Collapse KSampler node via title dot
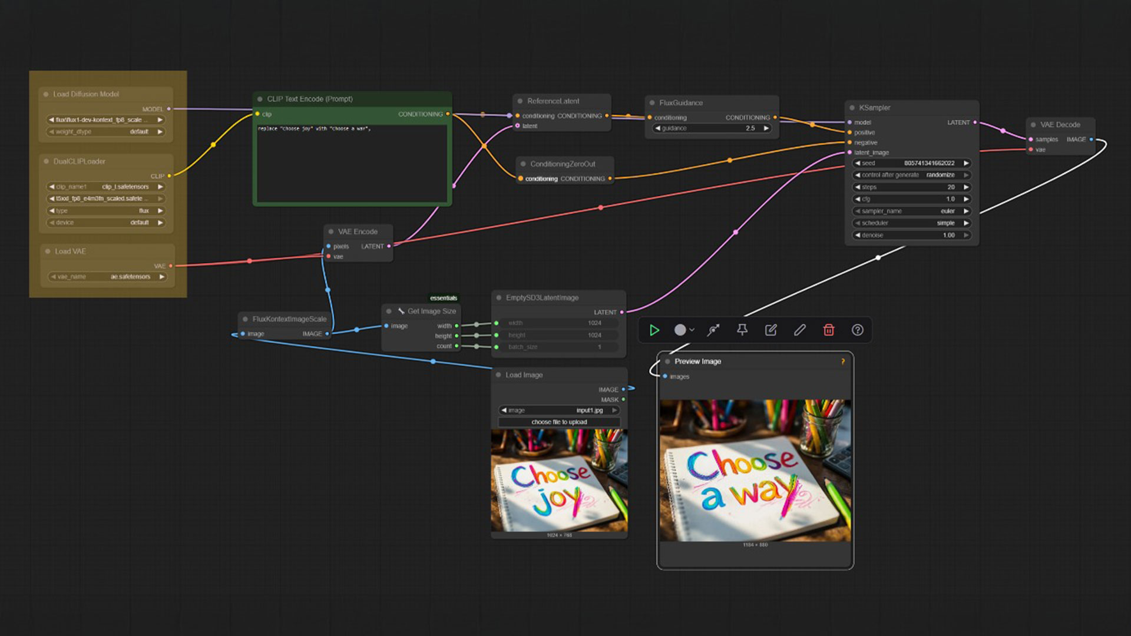1131x636 pixels. click(x=852, y=108)
